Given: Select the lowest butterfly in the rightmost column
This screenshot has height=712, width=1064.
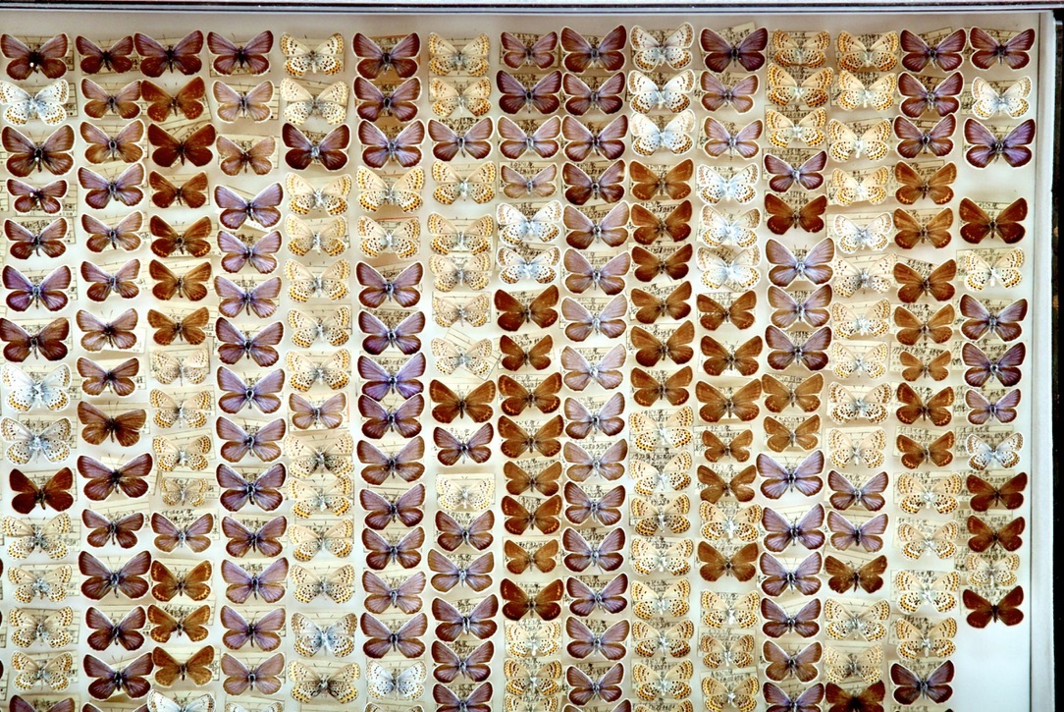Looking at the screenshot, I should coord(993,608).
